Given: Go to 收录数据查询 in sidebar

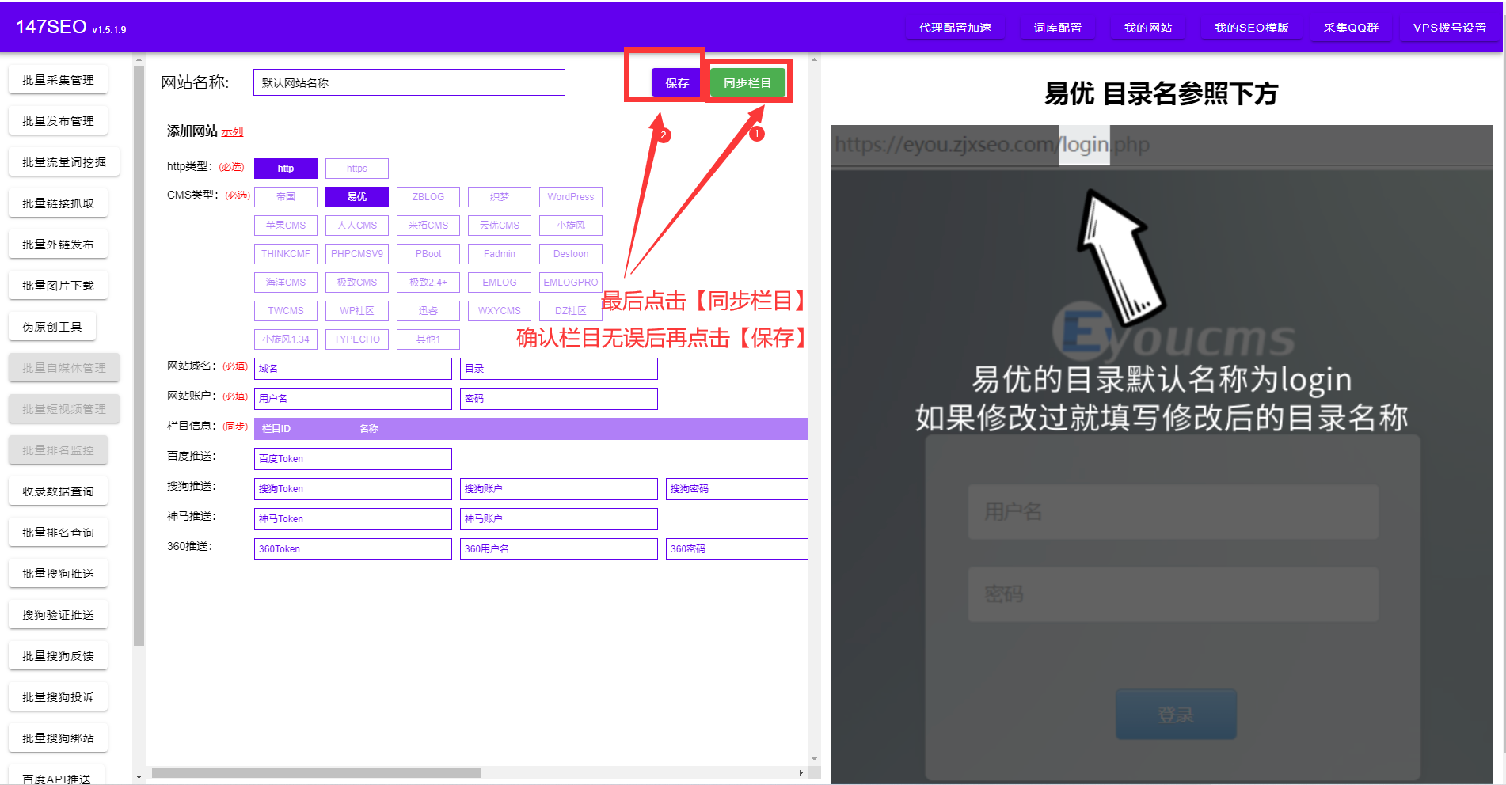Looking at the screenshot, I should [x=58, y=491].
